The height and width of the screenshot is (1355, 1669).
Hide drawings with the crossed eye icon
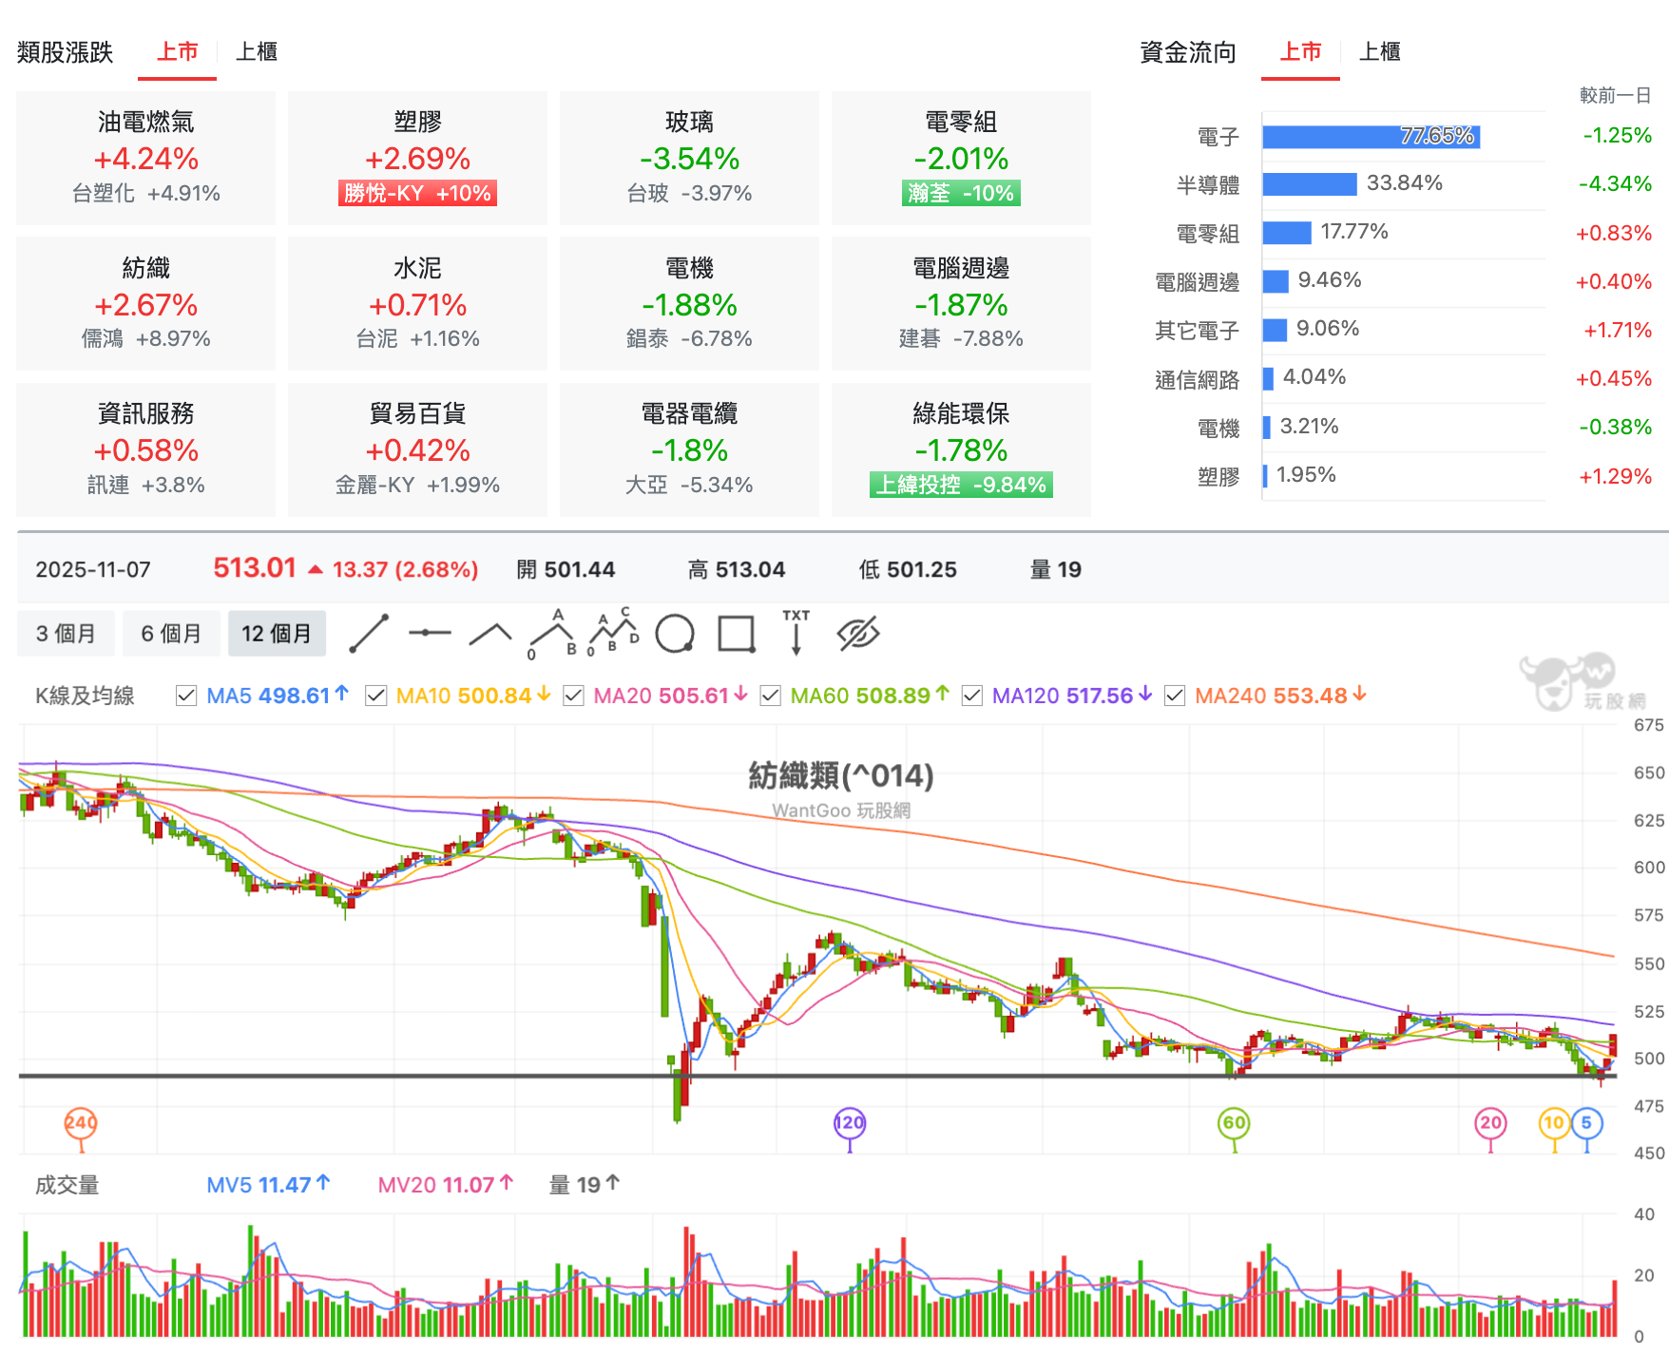point(858,634)
